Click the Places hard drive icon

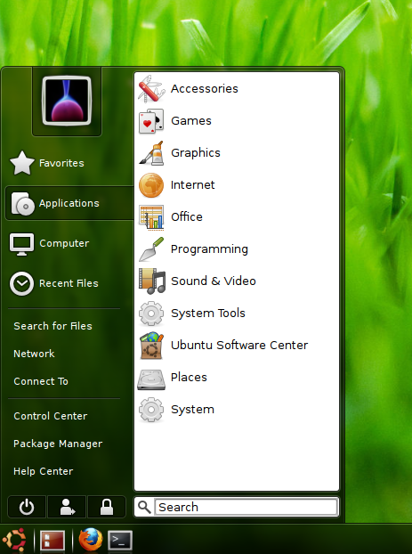click(x=151, y=379)
